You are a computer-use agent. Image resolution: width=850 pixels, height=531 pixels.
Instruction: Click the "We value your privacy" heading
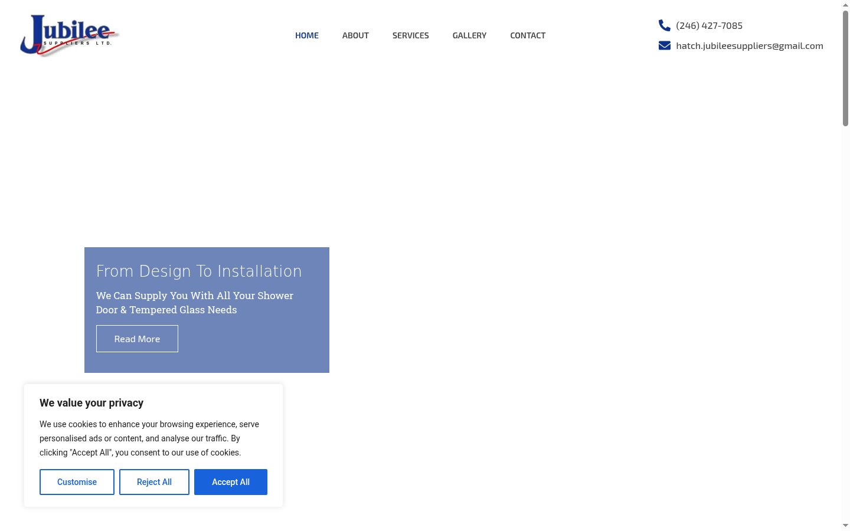tap(91, 403)
